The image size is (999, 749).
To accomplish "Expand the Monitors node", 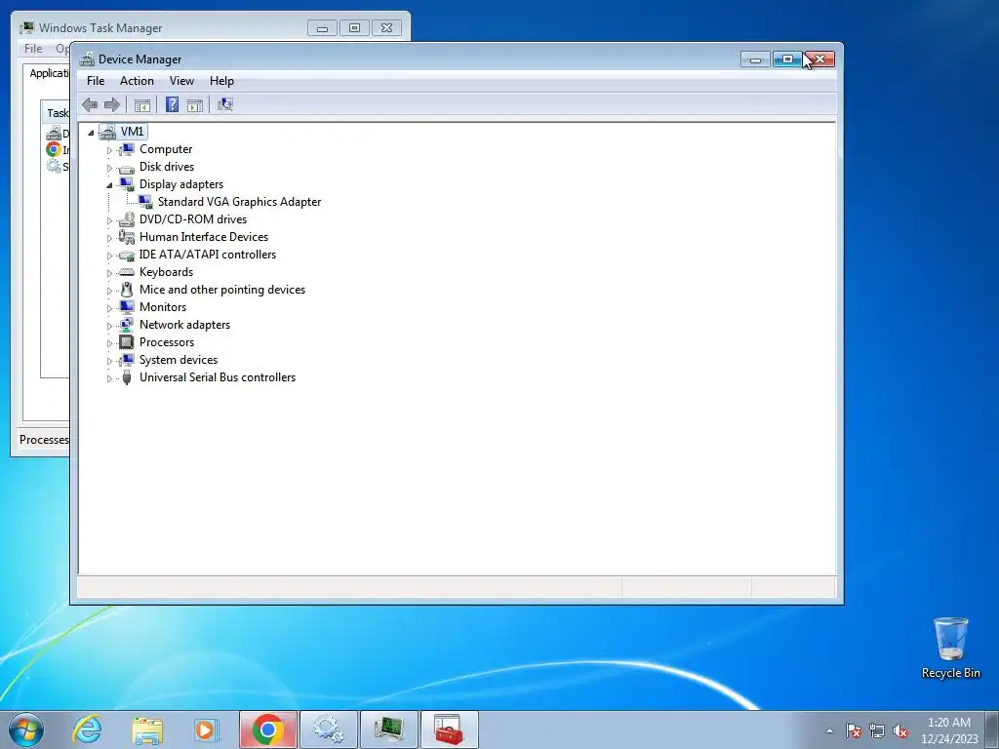I will pyautogui.click(x=109, y=308).
